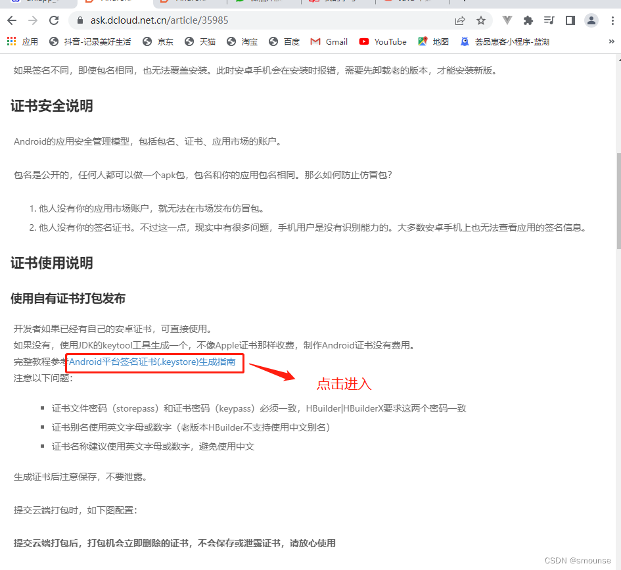The width and height of the screenshot is (621, 570).
Task: Click the 使用自有证书打包发布 subheading
Action: (x=68, y=298)
